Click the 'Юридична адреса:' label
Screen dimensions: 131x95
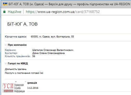[16, 37]
